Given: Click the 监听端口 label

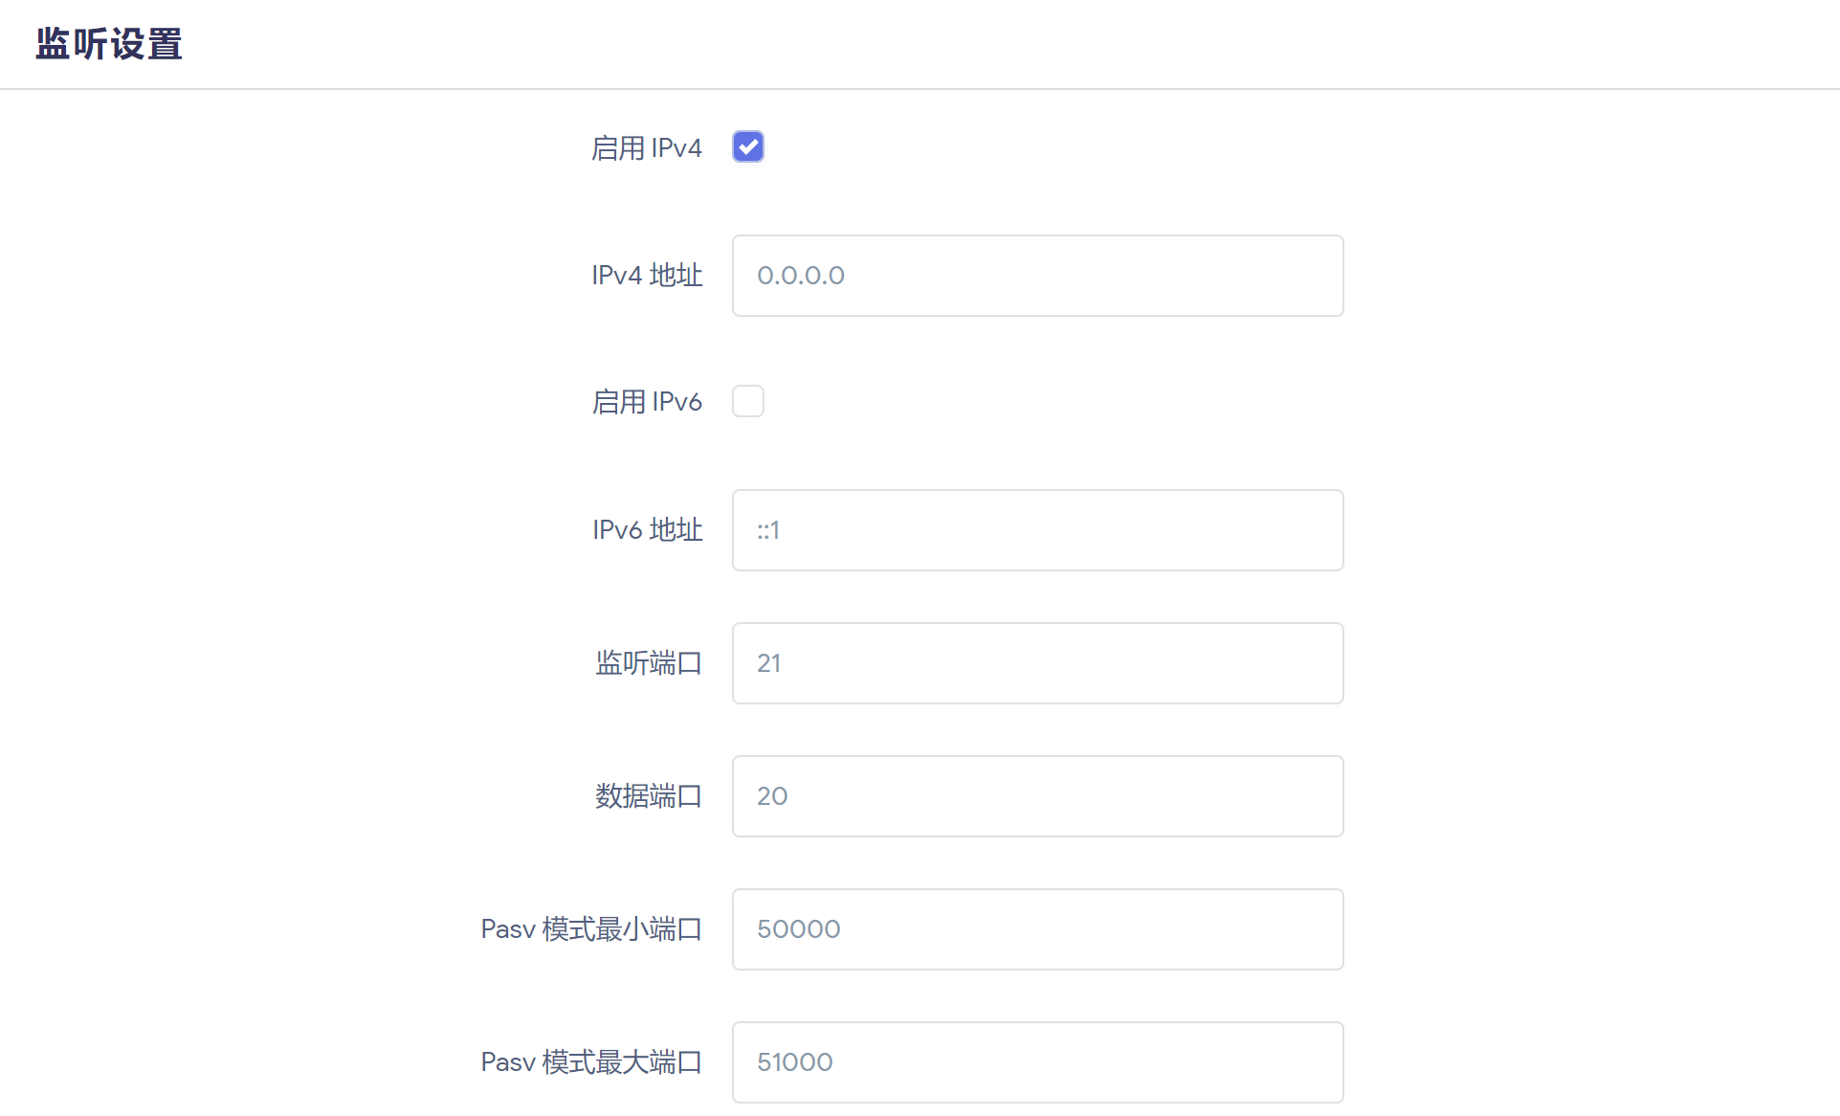Looking at the screenshot, I should 649,662.
